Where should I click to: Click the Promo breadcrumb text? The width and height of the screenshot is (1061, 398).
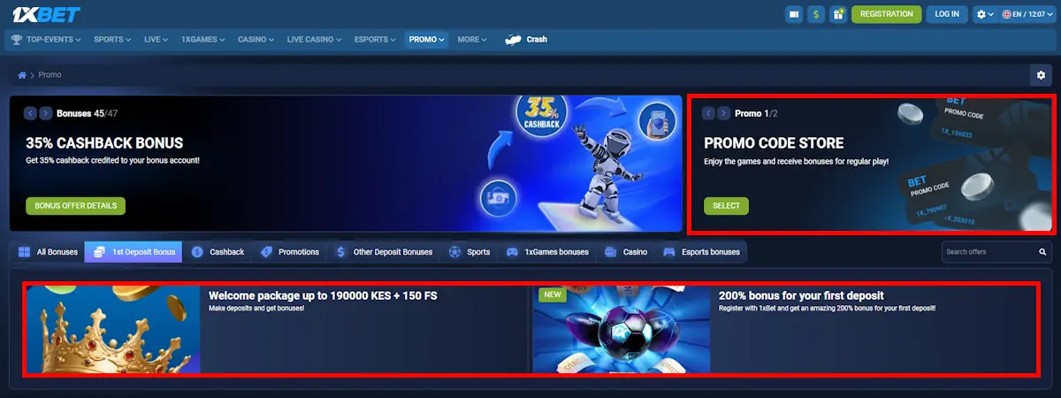click(x=50, y=75)
